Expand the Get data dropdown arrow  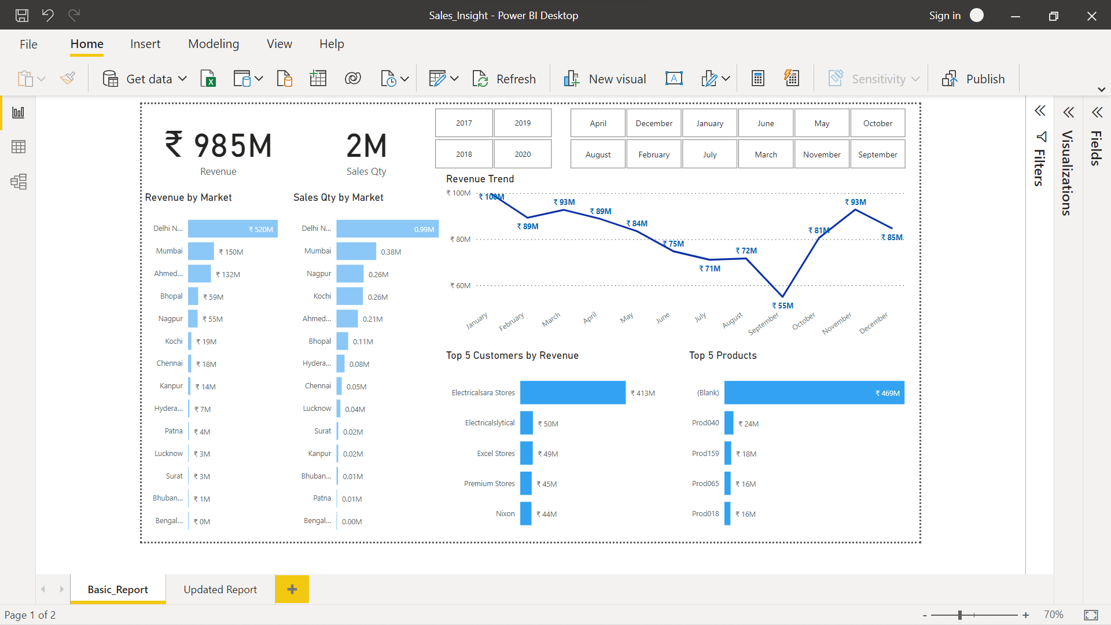coord(183,78)
